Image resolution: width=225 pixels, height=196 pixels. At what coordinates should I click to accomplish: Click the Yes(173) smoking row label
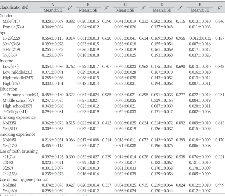[x=10, y=145]
